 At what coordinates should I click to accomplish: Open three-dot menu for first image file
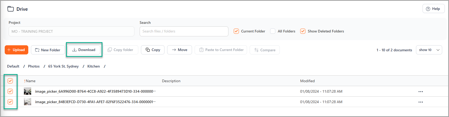click(420, 92)
